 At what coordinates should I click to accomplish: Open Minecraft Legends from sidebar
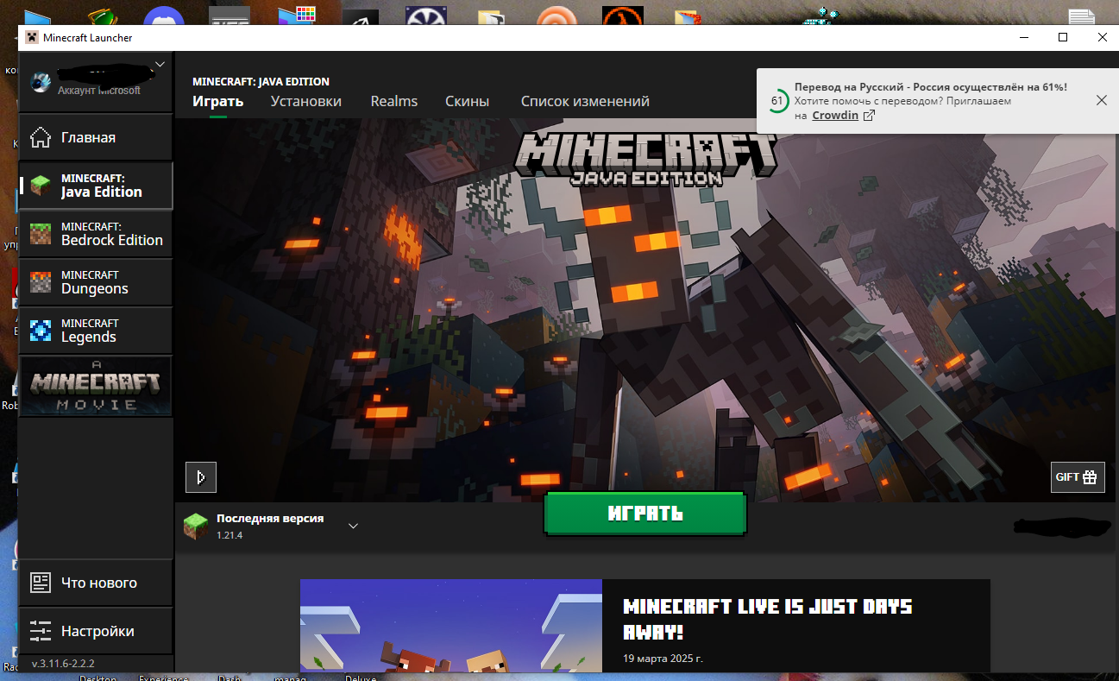pyautogui.click(x=96, y=331)
